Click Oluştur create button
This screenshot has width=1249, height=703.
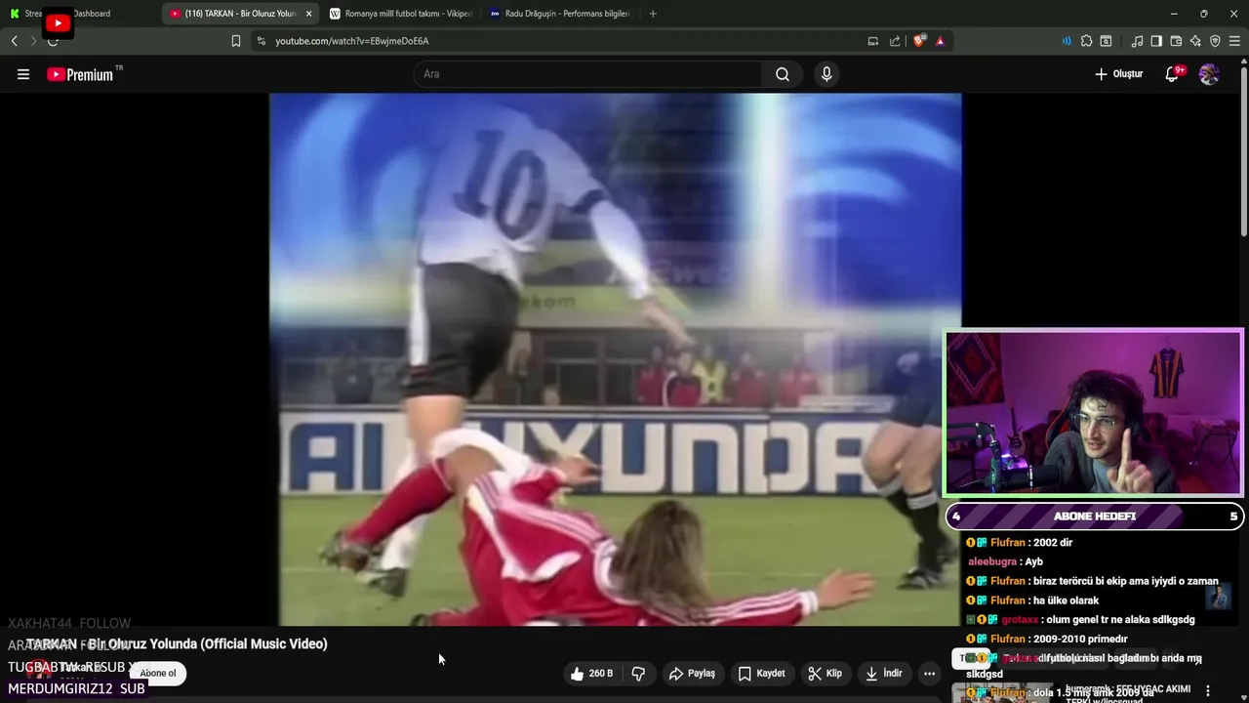point(1118,74)
